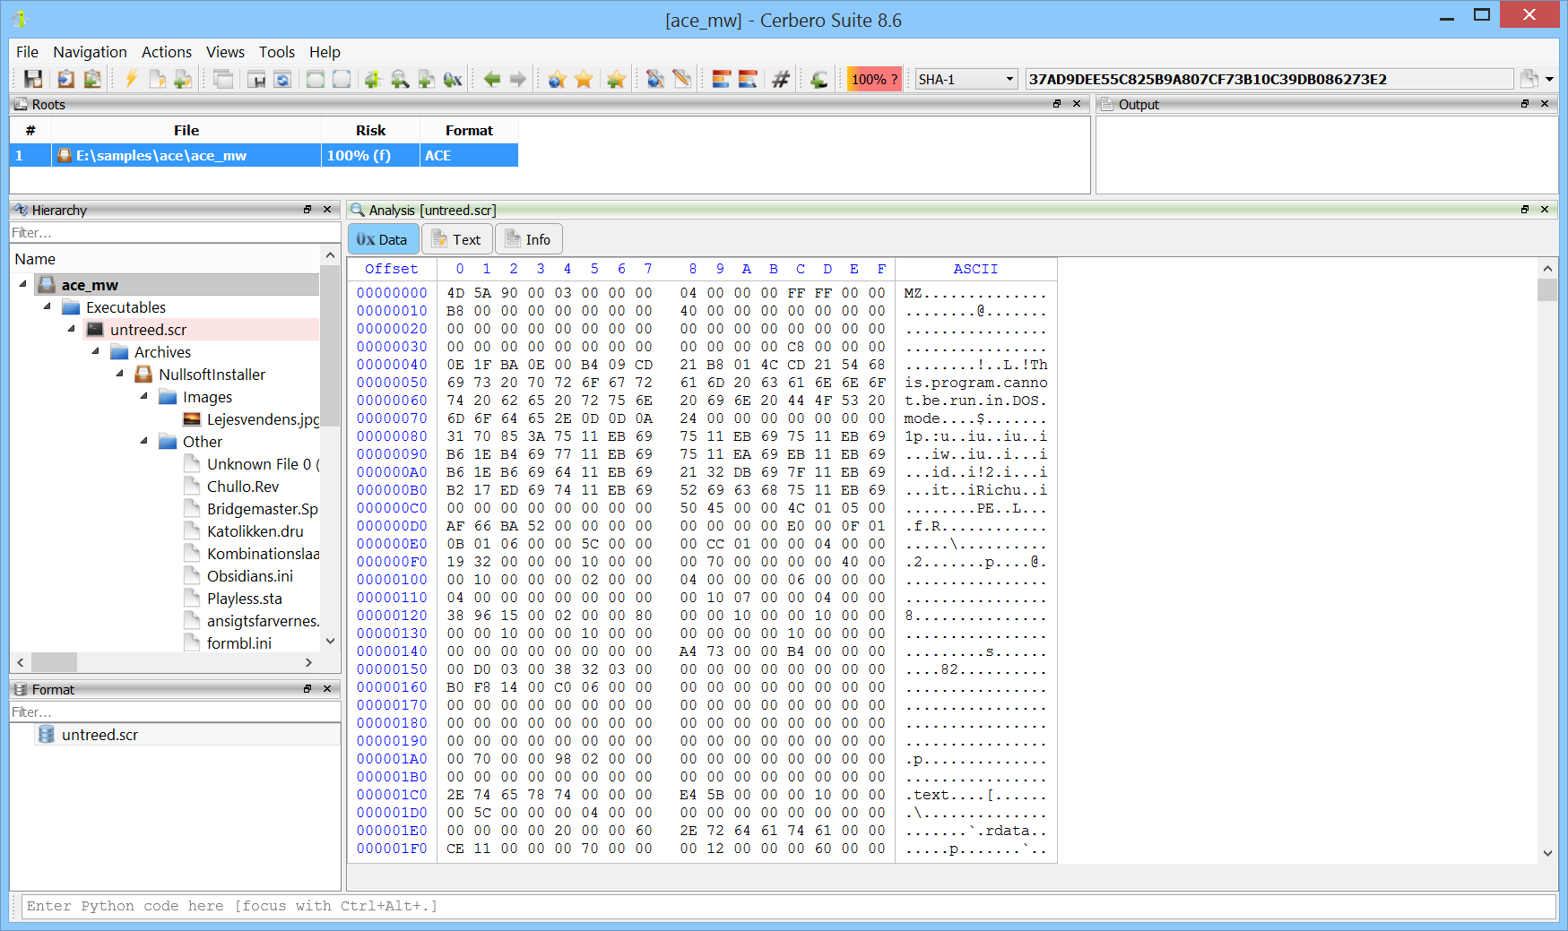Screen dimensions: 1568x931
Task: Click the Python code input field
Action: click(x=788, y=906)
